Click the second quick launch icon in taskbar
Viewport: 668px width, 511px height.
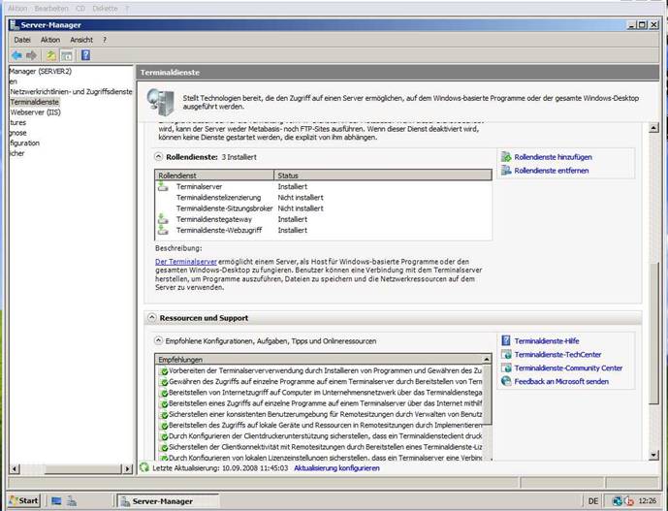[72, 501]
